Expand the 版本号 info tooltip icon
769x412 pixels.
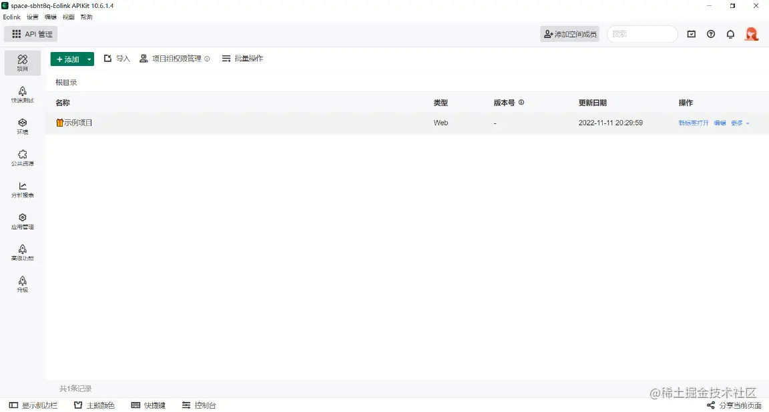(x=521, y=102)
